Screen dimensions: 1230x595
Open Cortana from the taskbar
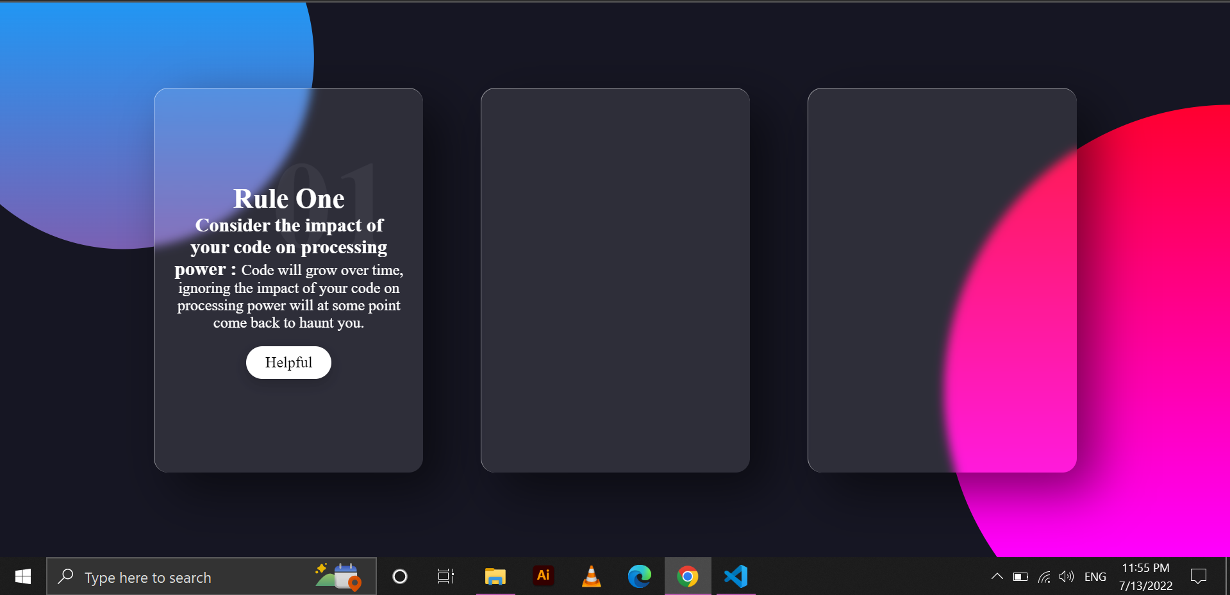pos(400,577)
